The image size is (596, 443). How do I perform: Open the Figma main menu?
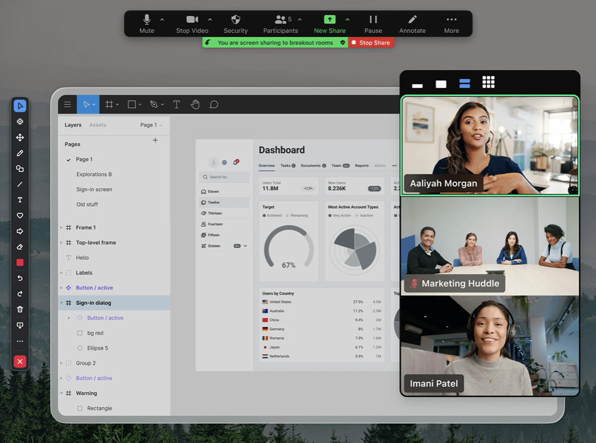pos(68,104)
